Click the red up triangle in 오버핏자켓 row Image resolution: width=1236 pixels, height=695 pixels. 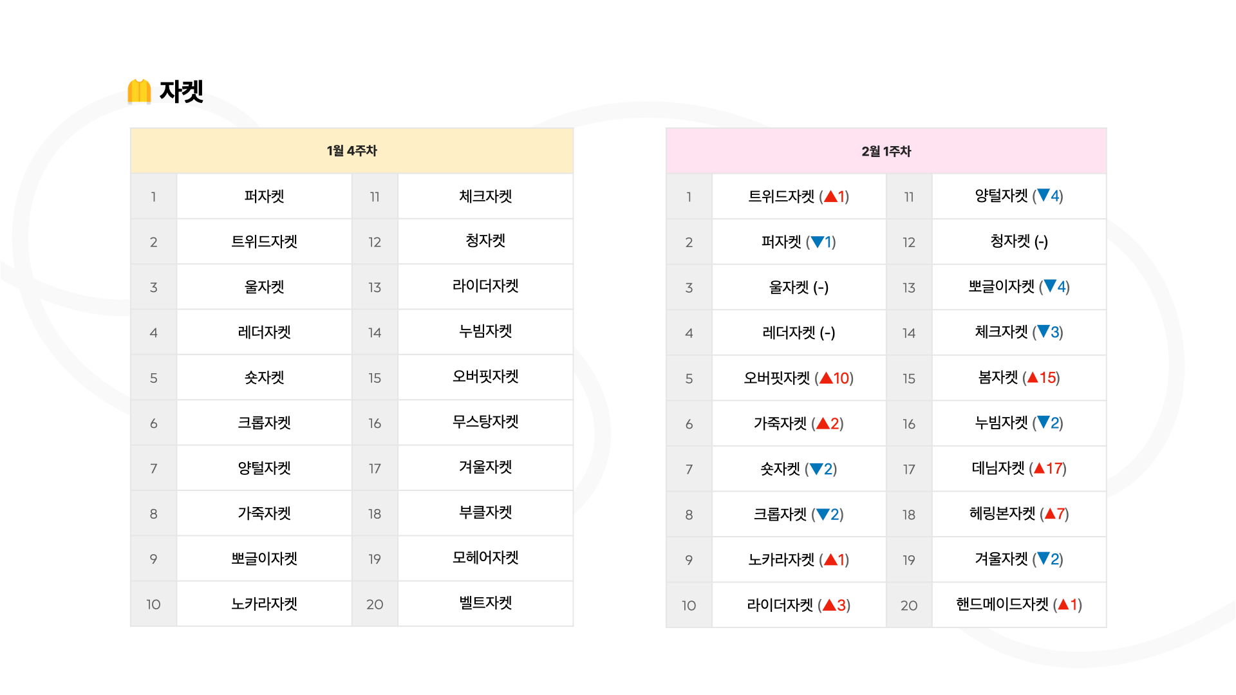[826, 378]
